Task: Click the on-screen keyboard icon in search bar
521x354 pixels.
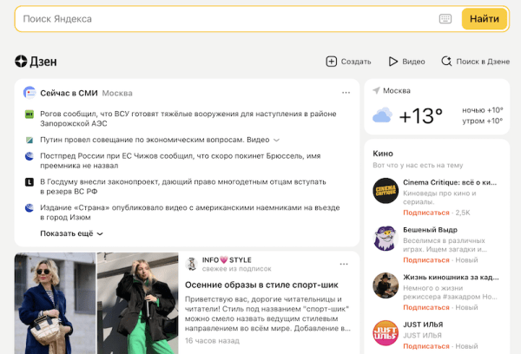Action: [x=445, y=19]
